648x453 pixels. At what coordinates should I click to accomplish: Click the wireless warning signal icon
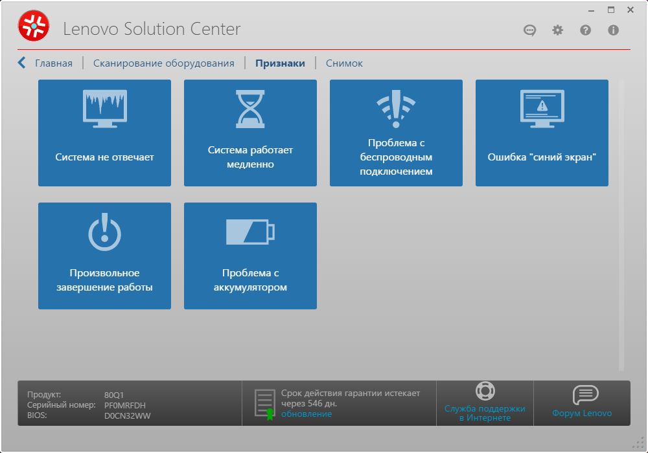coord(396,109)
